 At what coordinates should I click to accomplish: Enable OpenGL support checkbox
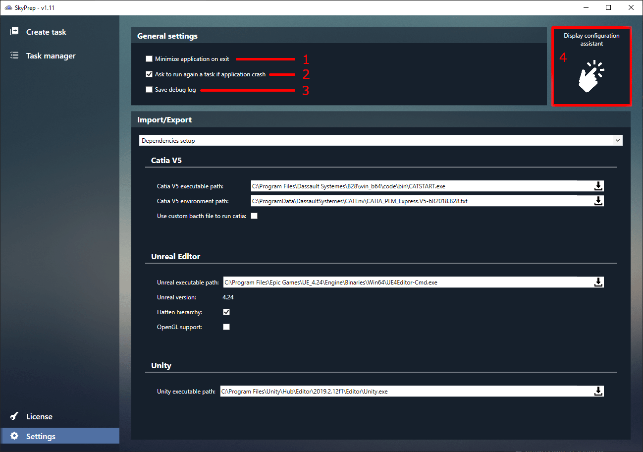pyautogui.click(x=226, y=327)
